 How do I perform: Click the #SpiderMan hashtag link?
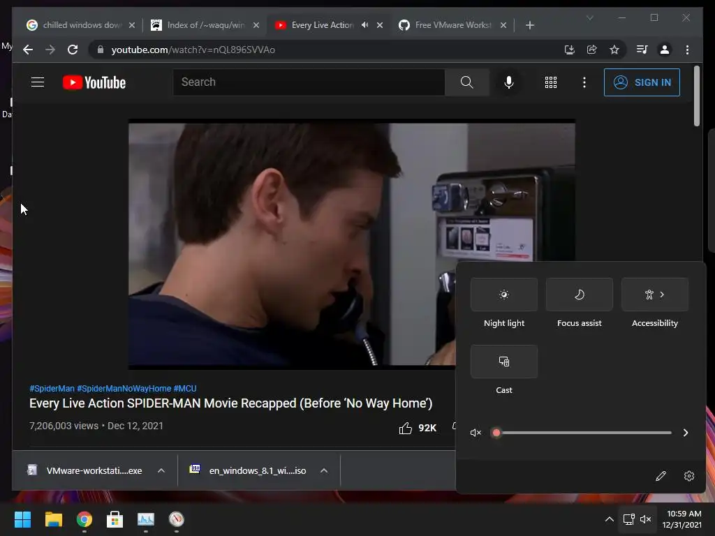click(x=52, y=389)
